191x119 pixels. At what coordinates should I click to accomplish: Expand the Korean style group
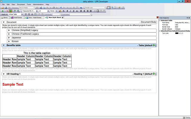point(9,41)
